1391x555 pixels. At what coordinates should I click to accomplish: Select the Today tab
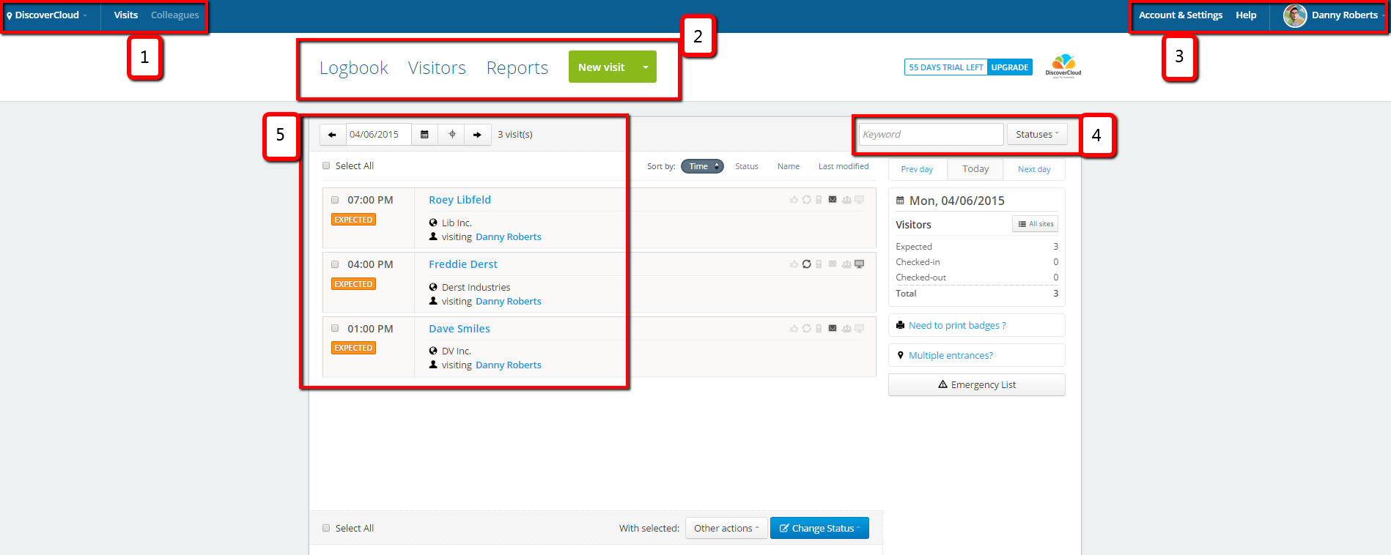pos(975,169)
